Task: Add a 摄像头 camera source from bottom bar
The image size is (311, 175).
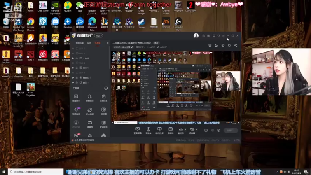Action: pos(149,131)
